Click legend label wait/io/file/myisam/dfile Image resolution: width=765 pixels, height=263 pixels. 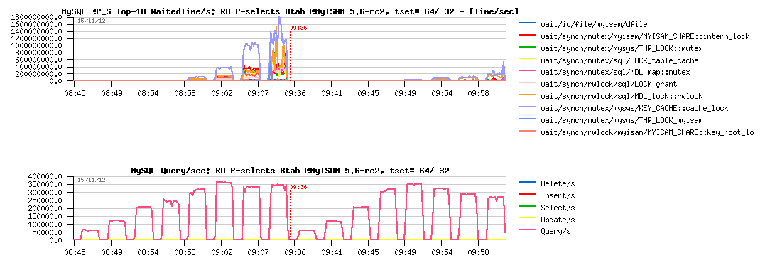(595, 23)
